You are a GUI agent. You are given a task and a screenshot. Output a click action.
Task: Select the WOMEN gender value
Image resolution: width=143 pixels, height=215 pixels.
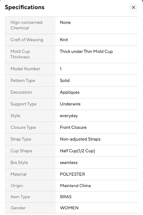[x=69, y=208]
